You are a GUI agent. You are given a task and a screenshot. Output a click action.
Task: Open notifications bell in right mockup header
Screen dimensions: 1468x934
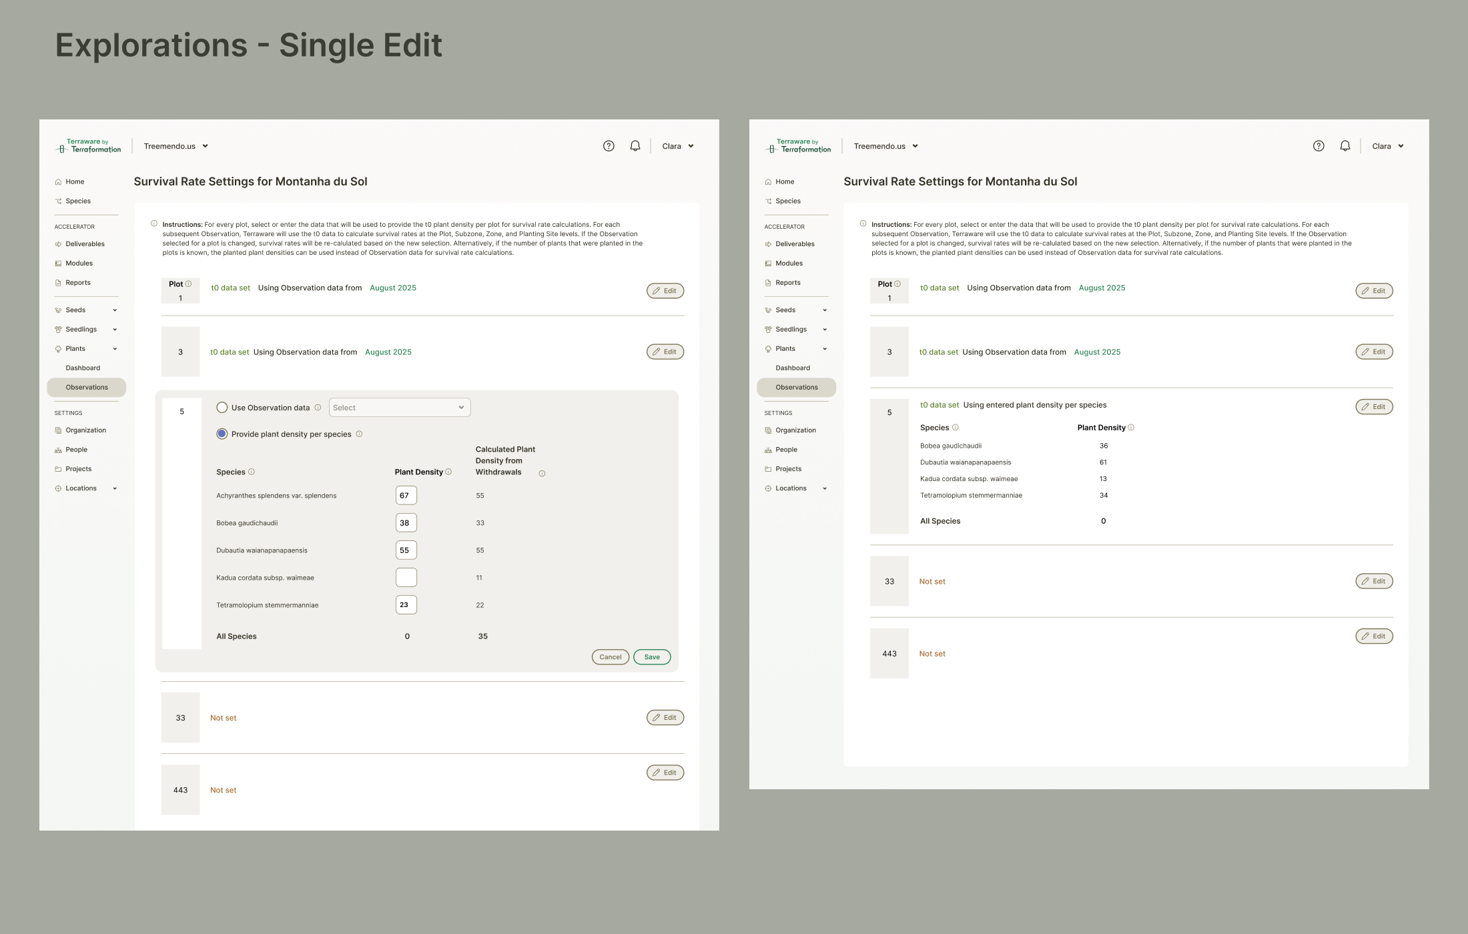click(1345, 146)
